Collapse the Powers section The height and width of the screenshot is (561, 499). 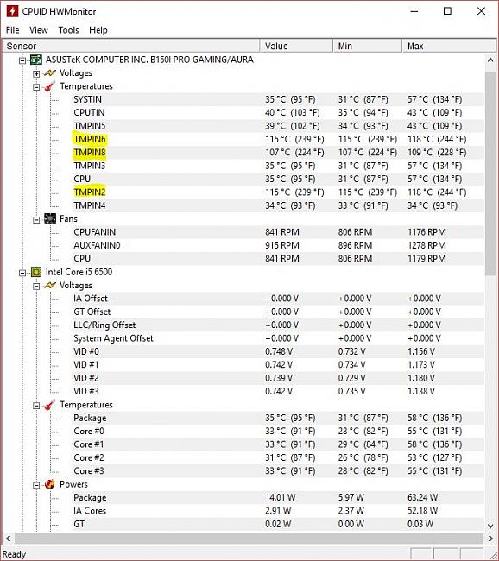pyautogui.click(x=36, y=486)
